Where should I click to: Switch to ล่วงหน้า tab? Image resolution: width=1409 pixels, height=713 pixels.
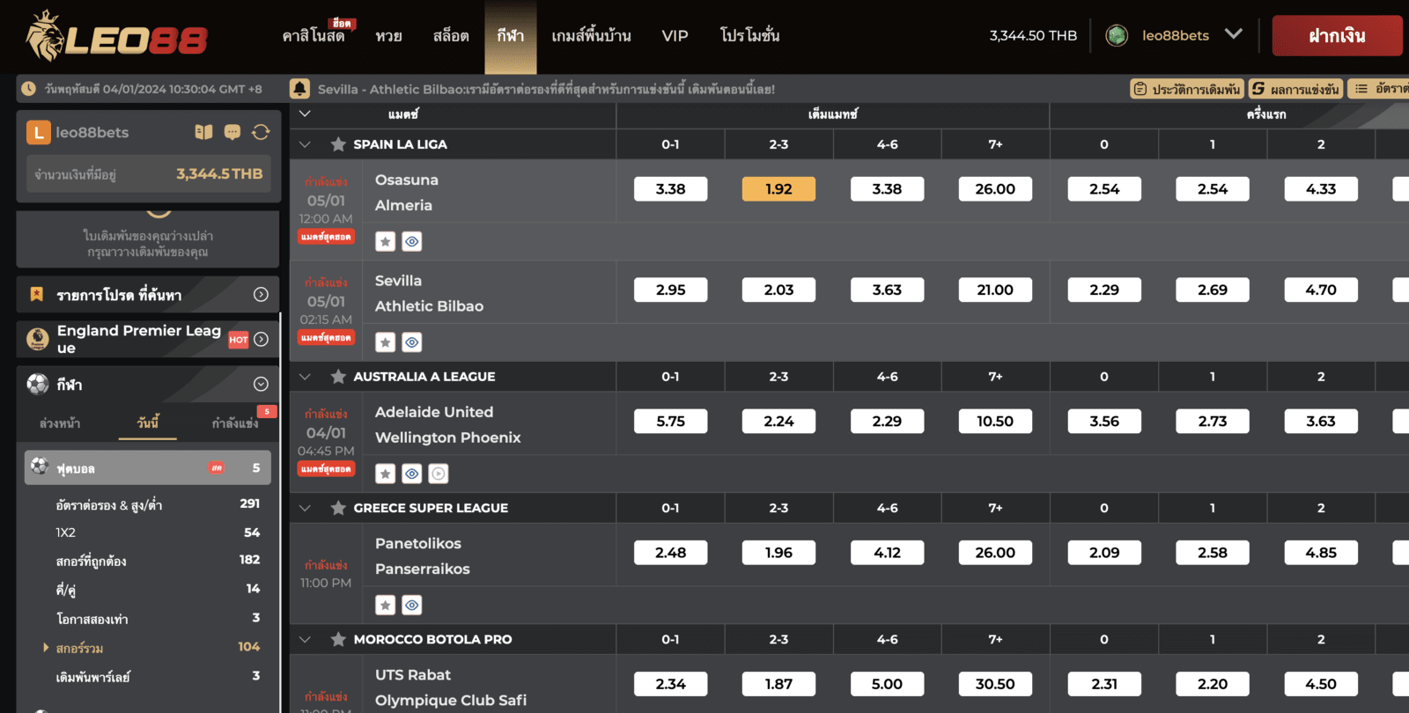pos(60,423)
